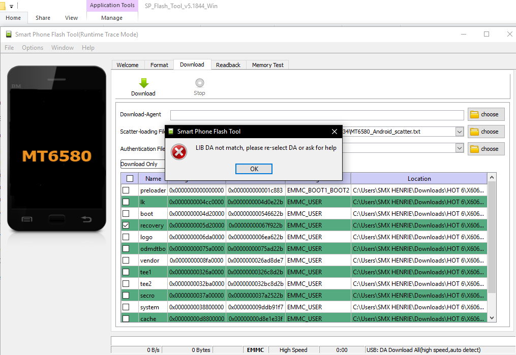Click the Name column header
Viewport: 516px width, 355px height.
(154, 178)
